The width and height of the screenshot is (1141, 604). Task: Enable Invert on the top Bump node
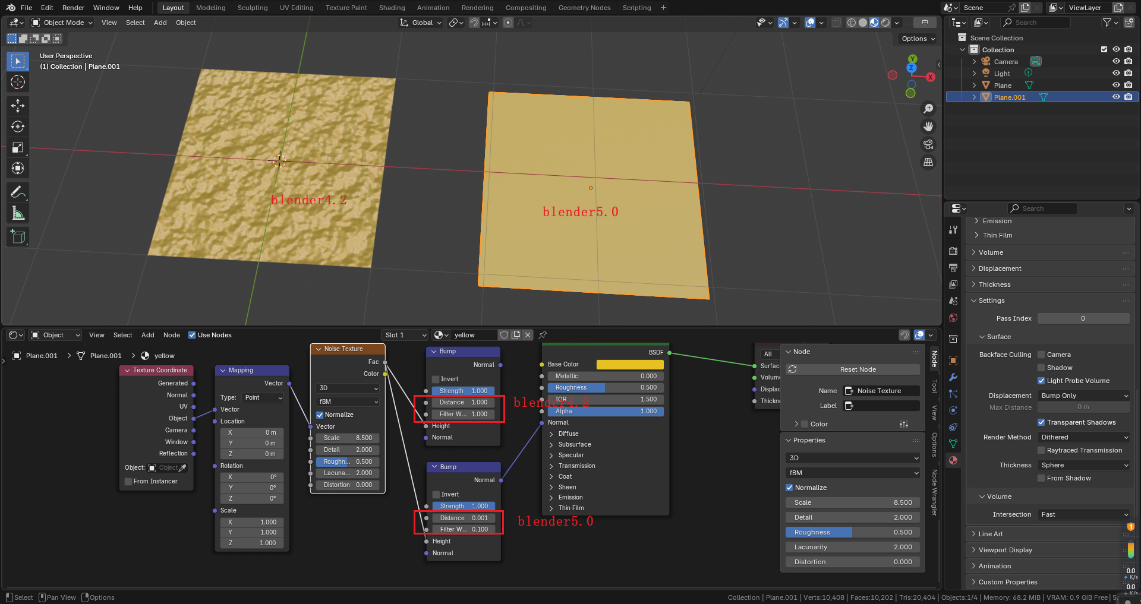[436, 379]
